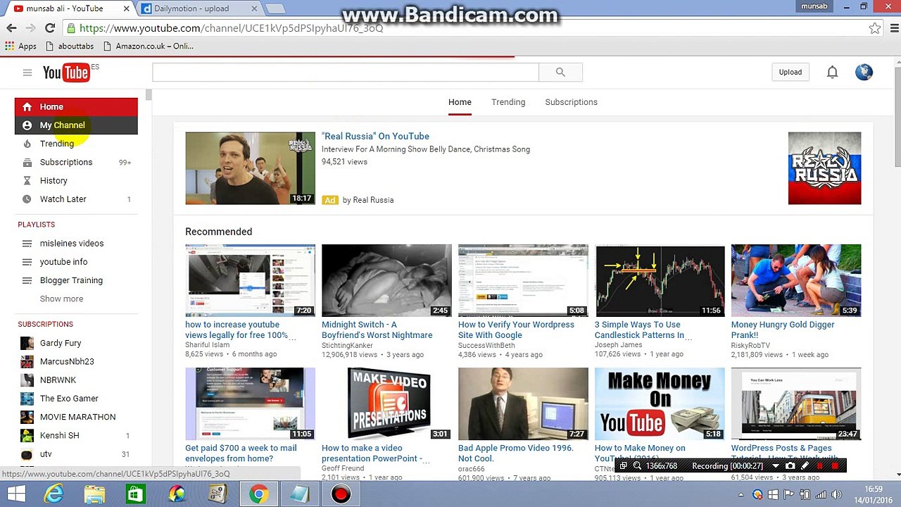Click the Kenshi SH channel avatar
The width and height of the screenshot is (901, 507).
click(x=27, y=435)
